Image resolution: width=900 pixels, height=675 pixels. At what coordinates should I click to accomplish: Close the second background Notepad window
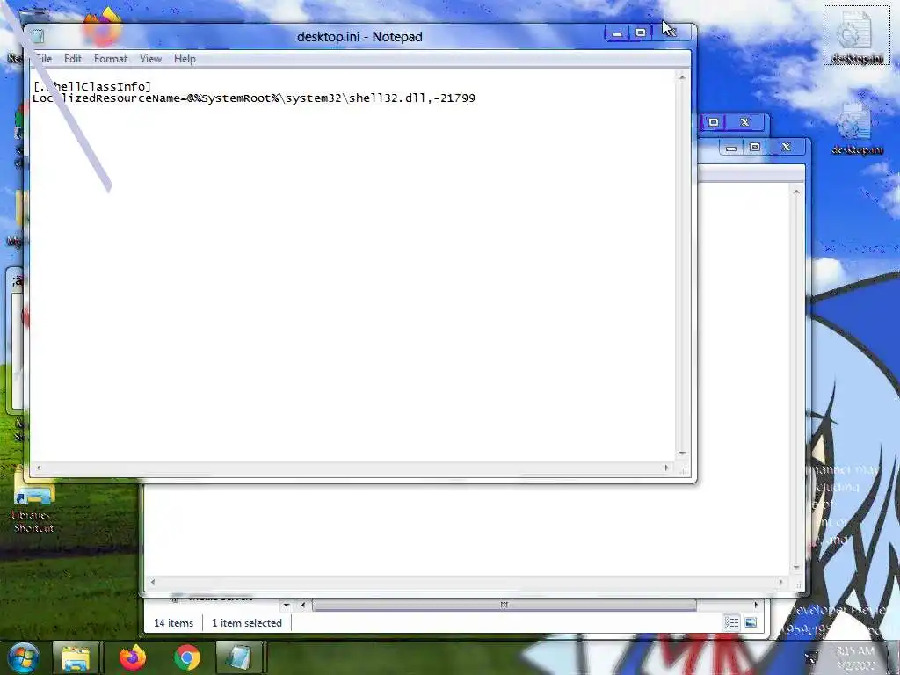click(x=786, y=147)
